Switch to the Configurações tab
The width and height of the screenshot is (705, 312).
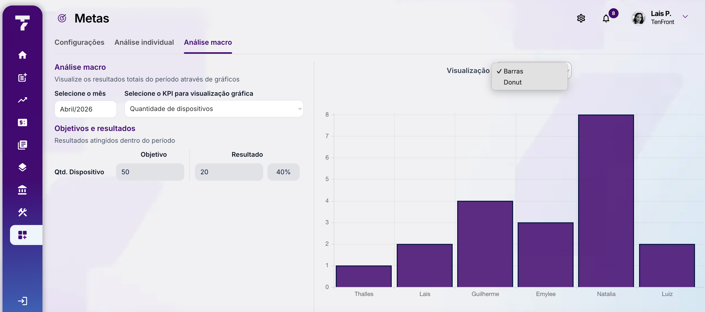click(x=79, y=42)
